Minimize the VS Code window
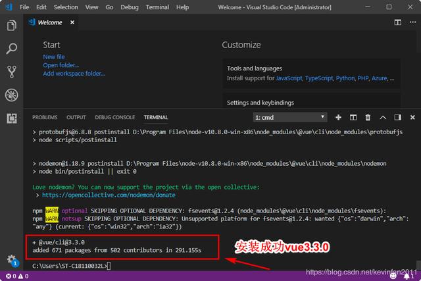This screenshot has height=281, width=421. 368,7
